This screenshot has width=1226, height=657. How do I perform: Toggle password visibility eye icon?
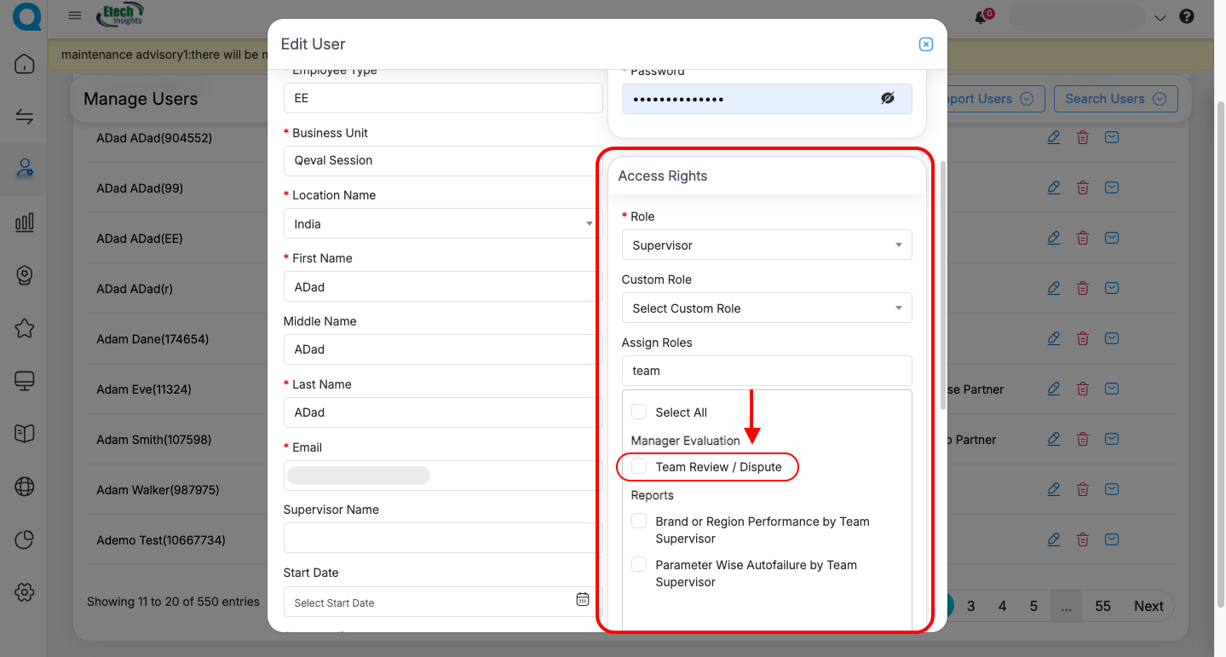pyautogui.click(x=888, y=99)
